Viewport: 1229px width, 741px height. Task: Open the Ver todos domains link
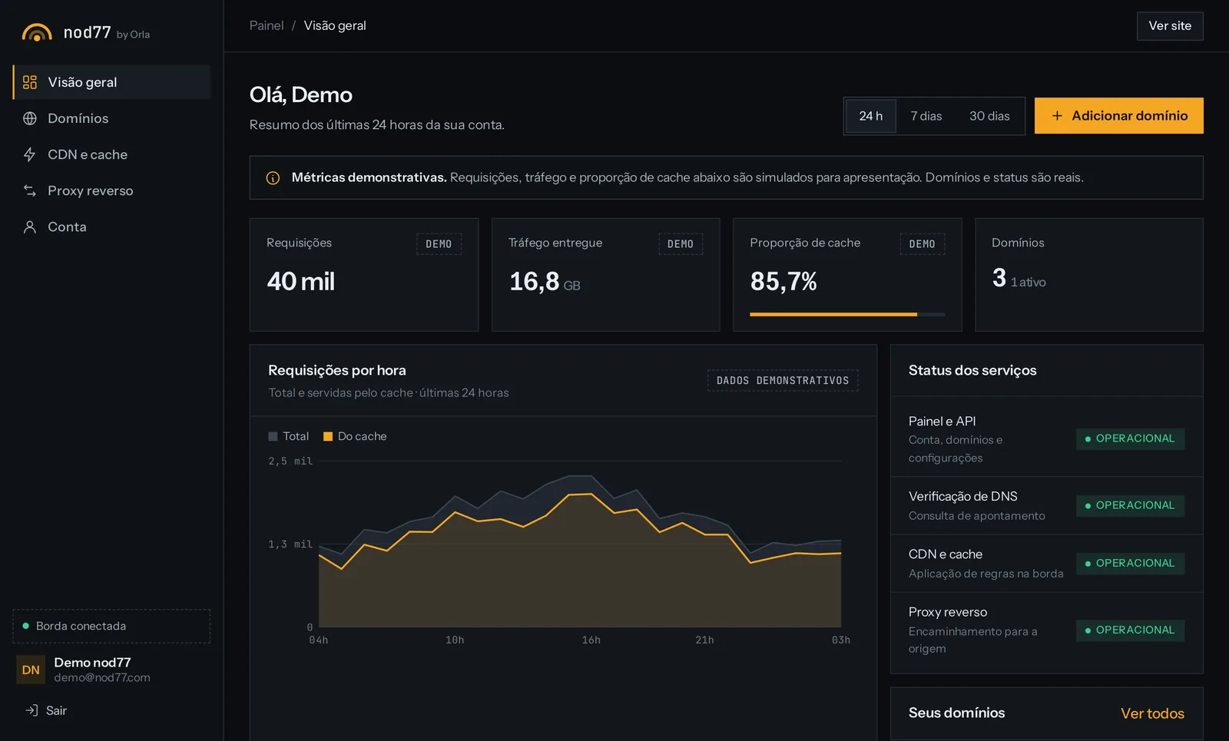1152,713
